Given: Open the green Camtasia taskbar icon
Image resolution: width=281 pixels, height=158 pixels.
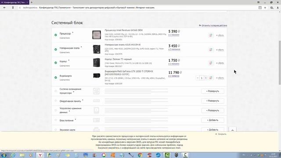Looking at the screenshot, I should pos(167,155).
